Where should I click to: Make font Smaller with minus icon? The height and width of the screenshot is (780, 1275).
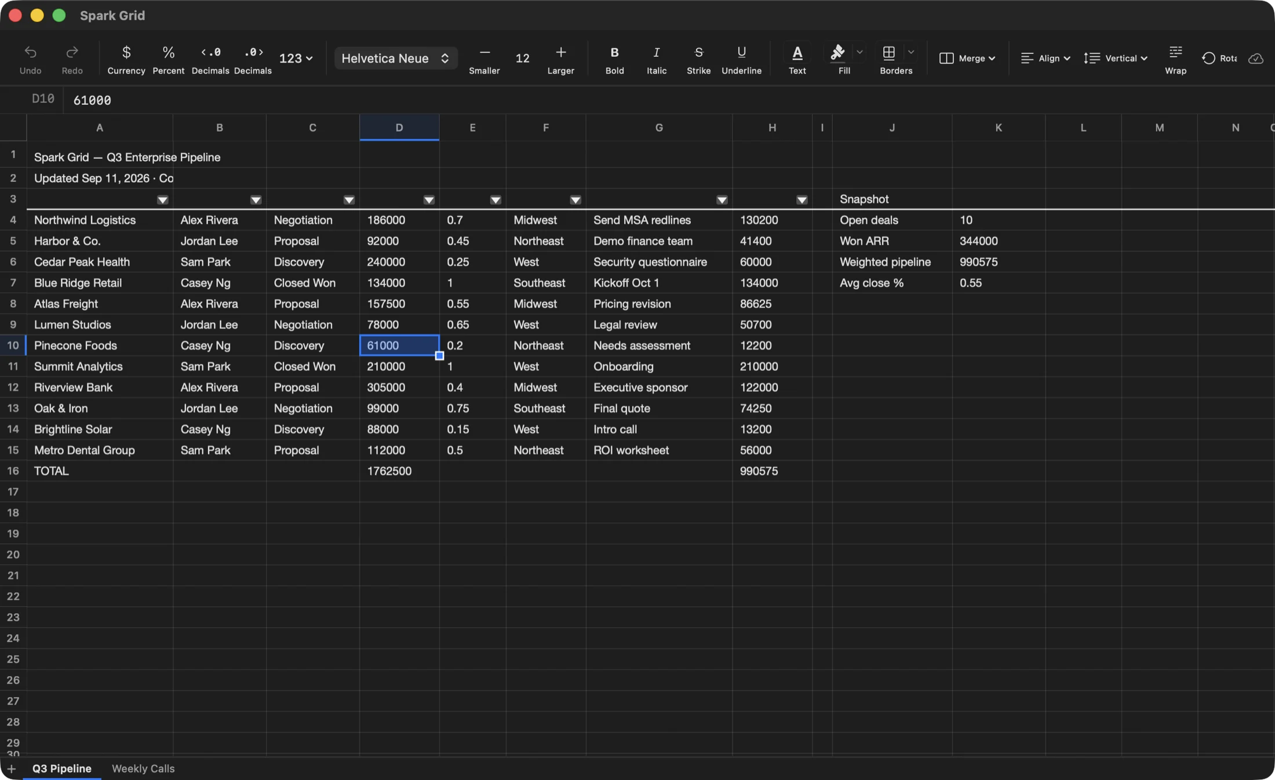coord(485,53)
